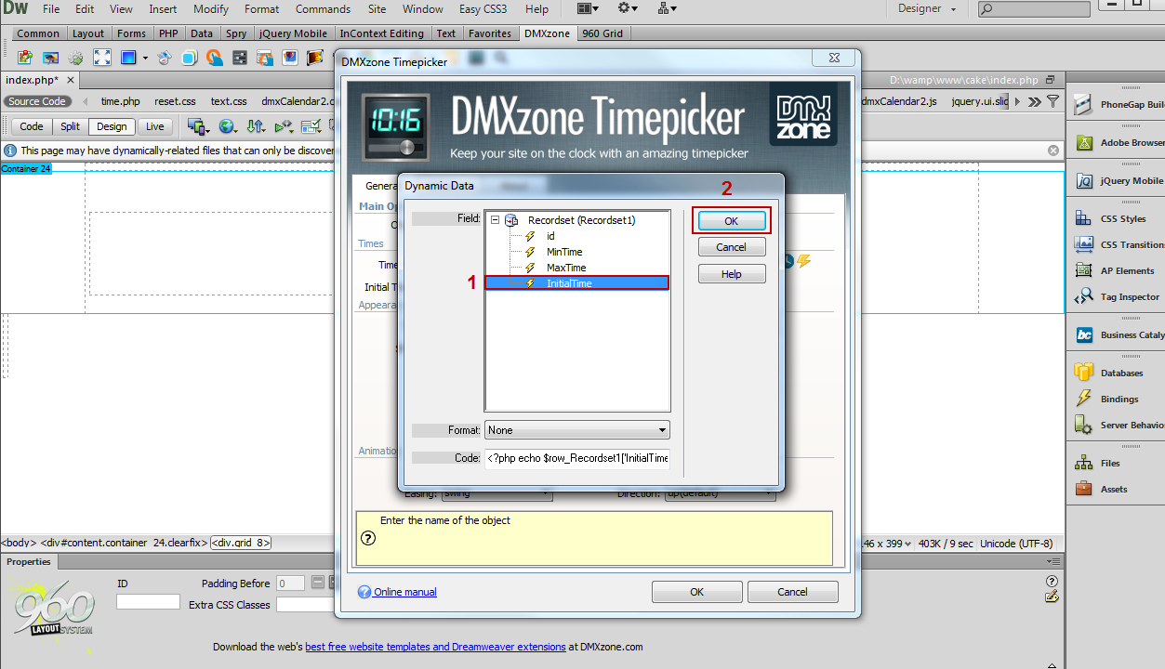Select the InitialTime recordset field
1165x669 pixels.
pyautogui.click(x=576, y=283)
